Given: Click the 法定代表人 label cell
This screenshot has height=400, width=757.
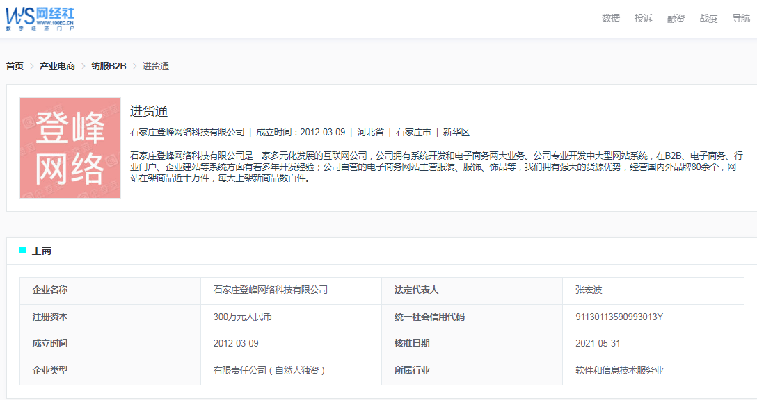Looking at the screenshot, I should coord(472,290).
